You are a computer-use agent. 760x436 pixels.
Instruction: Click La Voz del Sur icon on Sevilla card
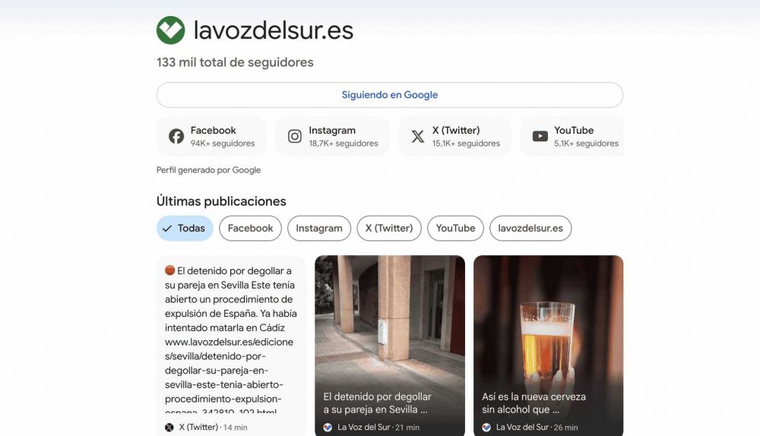coord(328,428)
